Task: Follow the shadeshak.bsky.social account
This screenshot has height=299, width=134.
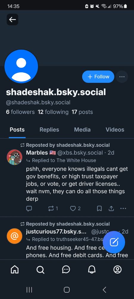Action: click(x=98, y=77)
